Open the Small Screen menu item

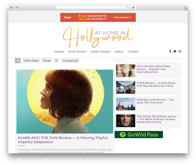pos(77,51)
